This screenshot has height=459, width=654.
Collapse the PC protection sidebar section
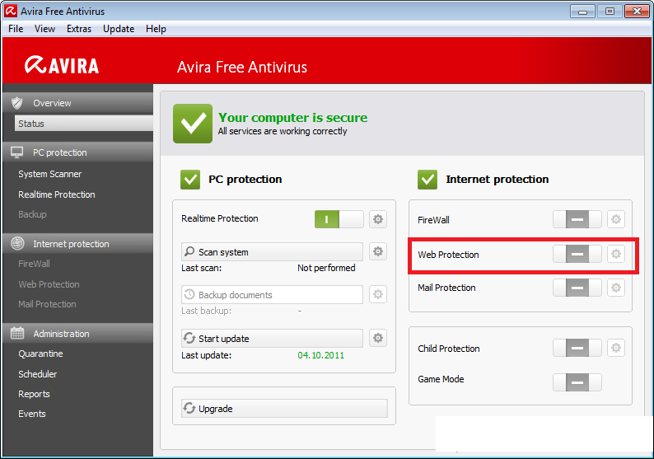pyautogui.click(x=78, y=152)
